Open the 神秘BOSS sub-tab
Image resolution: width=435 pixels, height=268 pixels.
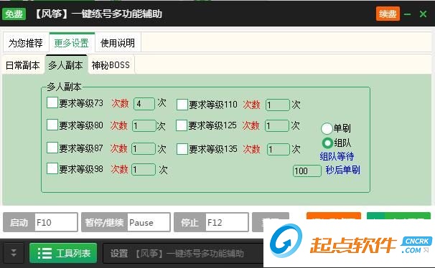pyautogui.click(x=111, y=65)
